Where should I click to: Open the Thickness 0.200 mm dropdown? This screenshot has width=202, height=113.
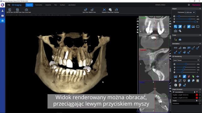tap(190, 13)
